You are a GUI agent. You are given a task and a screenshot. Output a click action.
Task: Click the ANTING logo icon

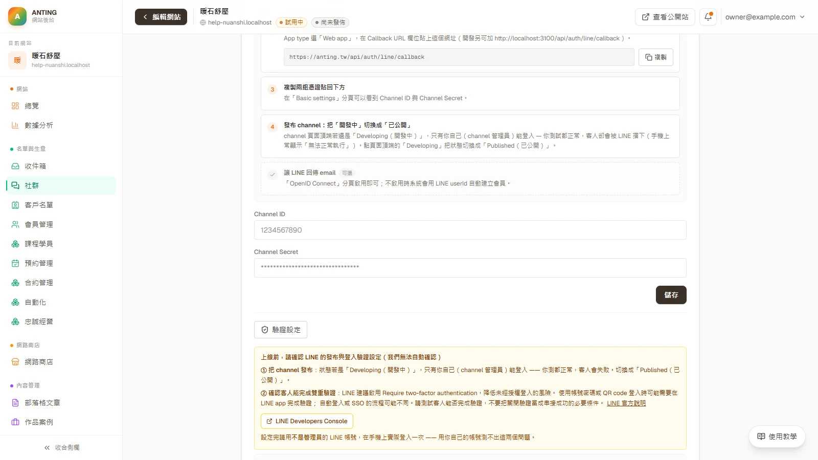pyautogui.click(x=17, y=16)
